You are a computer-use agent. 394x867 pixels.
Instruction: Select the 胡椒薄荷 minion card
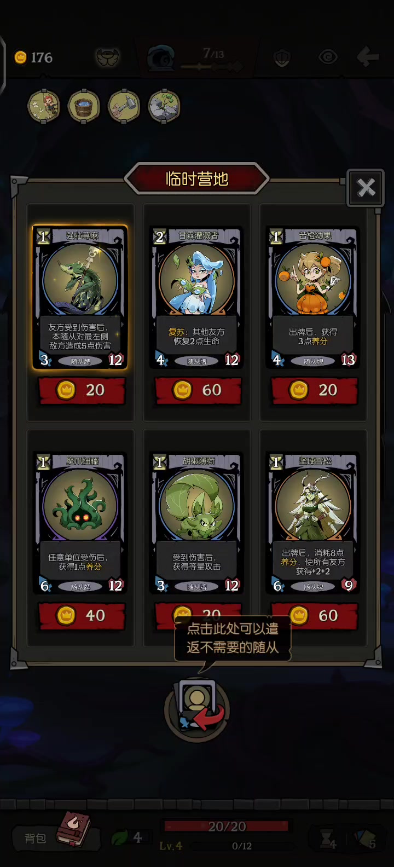coord(197,523)
